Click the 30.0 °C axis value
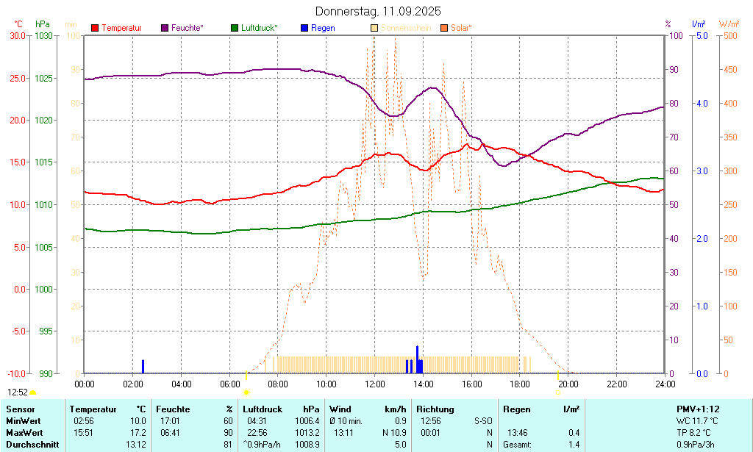This screenshot has height=452, width=753. click(x=18, y=35)
